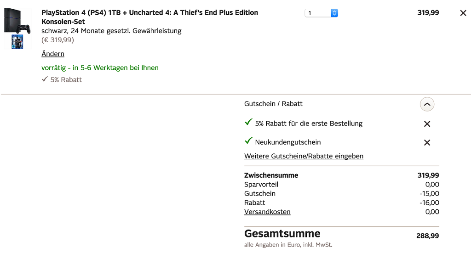The image size is (471, 253).
Task: Click gray checkmark next to product's 5% Rabatt
Action: click(x=45, y=79)
